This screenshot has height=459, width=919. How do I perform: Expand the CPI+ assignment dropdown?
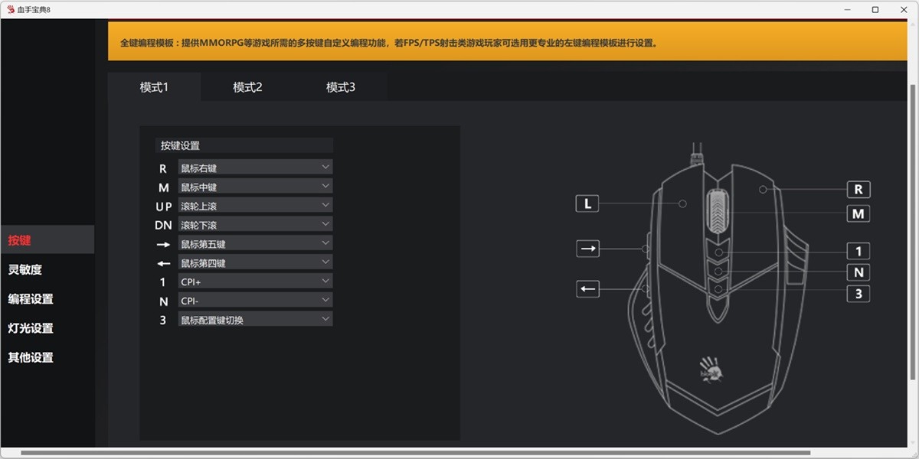tap(255, 282)
